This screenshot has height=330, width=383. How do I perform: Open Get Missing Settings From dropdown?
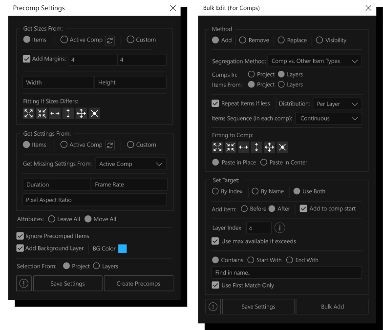point(131,164)
